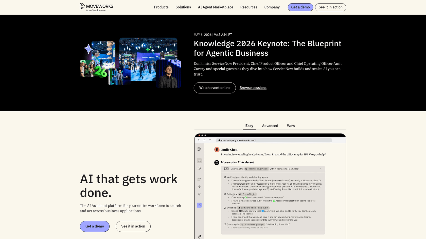Click the shield icon in demo sidebar
The height and width of the screenshot is (239, 426).
pyautogui.click(x=199, y=194)
